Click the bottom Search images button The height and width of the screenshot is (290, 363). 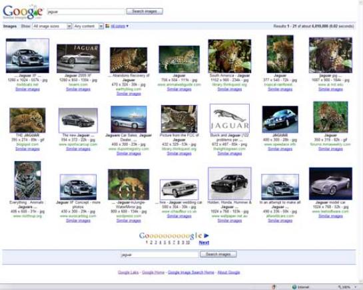pos(218,254)
